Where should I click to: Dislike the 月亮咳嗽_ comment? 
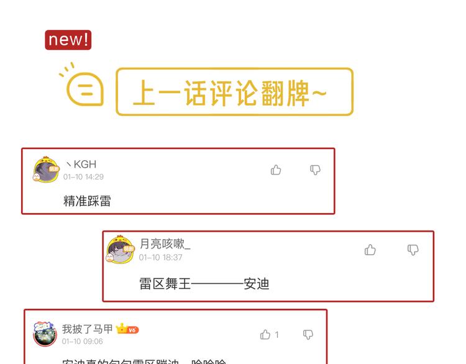click(x=413, y=250)
